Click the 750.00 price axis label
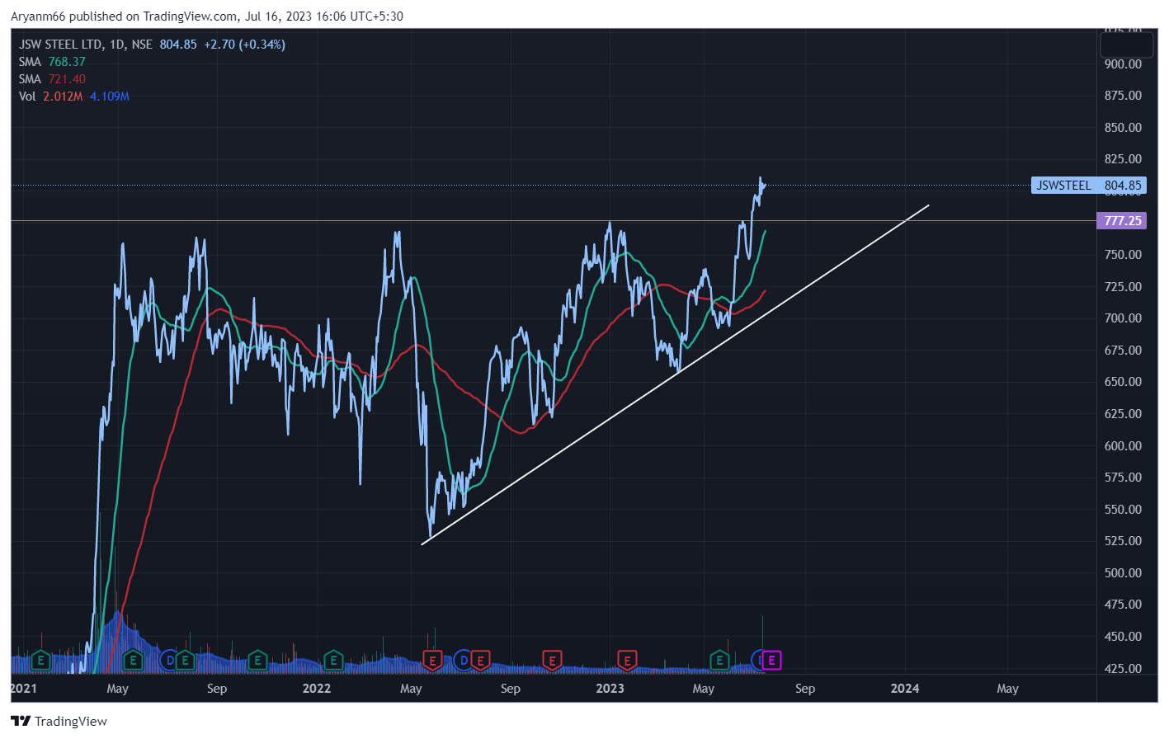Image resolution: width=1169 pixels, height=739 pixels. (1123, 254)
